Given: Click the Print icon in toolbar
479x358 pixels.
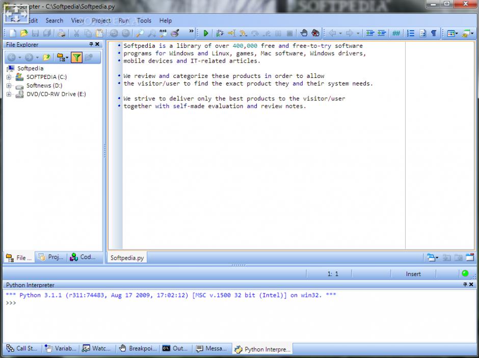Looking at the screenshot, I should [61, 34].
